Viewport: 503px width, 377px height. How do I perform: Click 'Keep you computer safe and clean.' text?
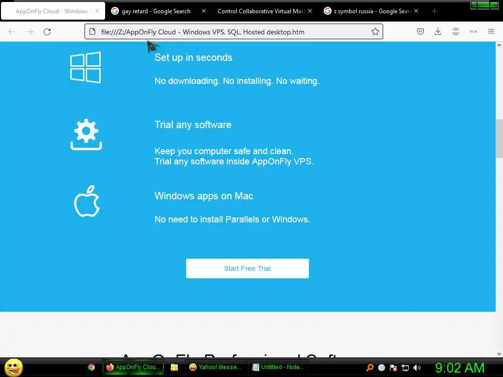coord(224,151)
